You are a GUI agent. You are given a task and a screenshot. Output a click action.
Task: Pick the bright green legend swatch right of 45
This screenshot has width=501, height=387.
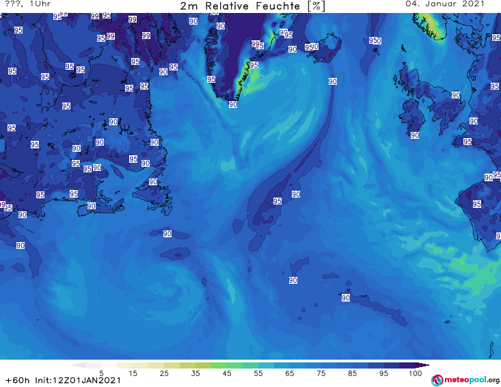tap(234, 365)
